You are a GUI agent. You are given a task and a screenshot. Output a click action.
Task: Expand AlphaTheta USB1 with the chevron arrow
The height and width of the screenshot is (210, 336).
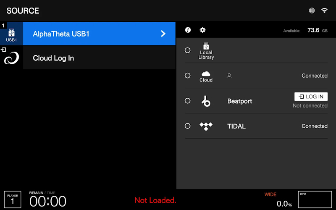tap(163, 34)
